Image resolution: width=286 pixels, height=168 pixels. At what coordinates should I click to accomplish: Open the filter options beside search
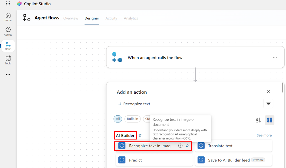coord(268,103)
